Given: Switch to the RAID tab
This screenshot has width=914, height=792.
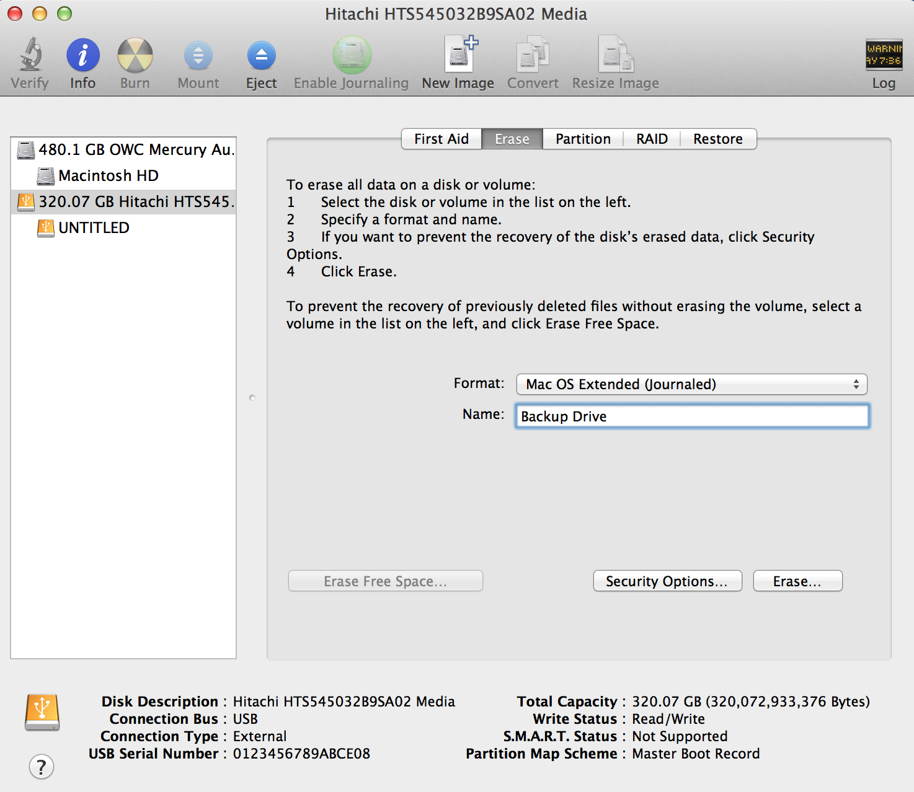Looking at the screenshot, I should (652, 139).
